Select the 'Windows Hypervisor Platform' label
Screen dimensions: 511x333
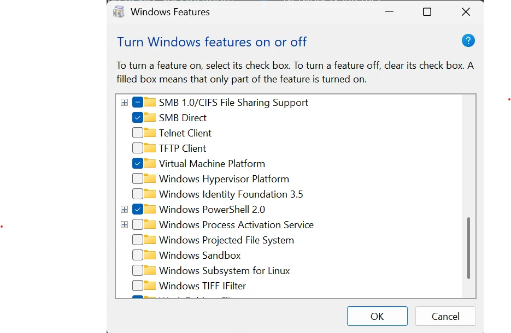(224, 179)
